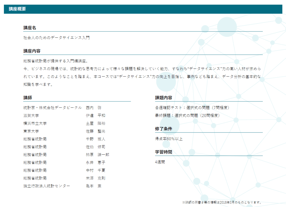
Task: Click the 修了条件 section heading
Action: pos(164,129)
